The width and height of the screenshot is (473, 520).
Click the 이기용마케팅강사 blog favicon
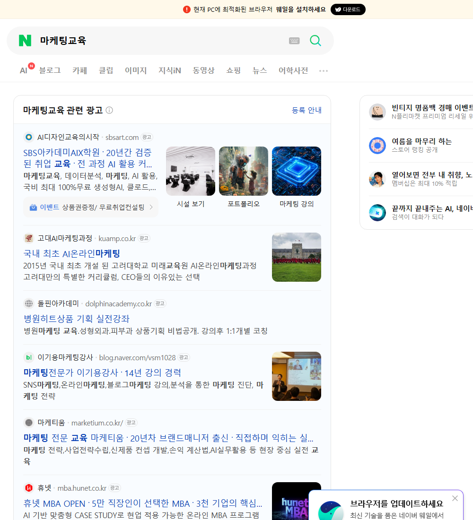tap(29, 357)
